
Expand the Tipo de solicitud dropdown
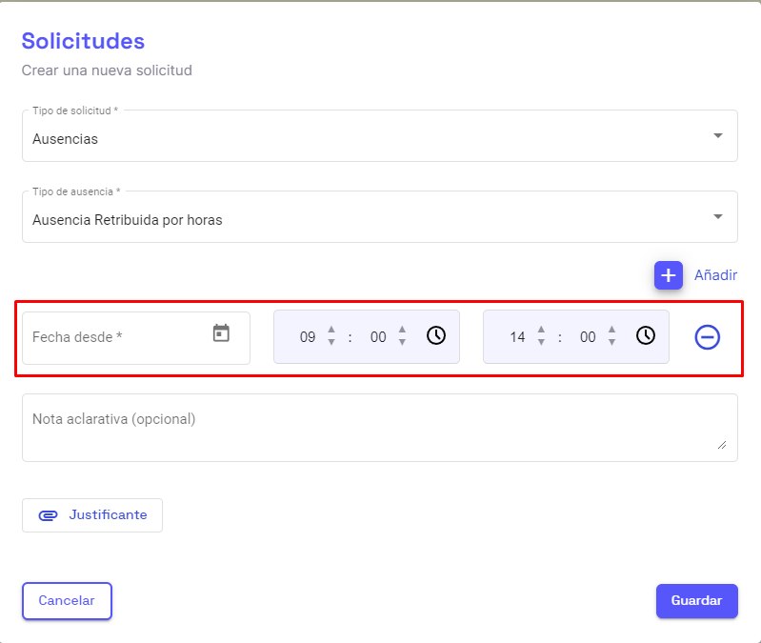pos(718,136)
